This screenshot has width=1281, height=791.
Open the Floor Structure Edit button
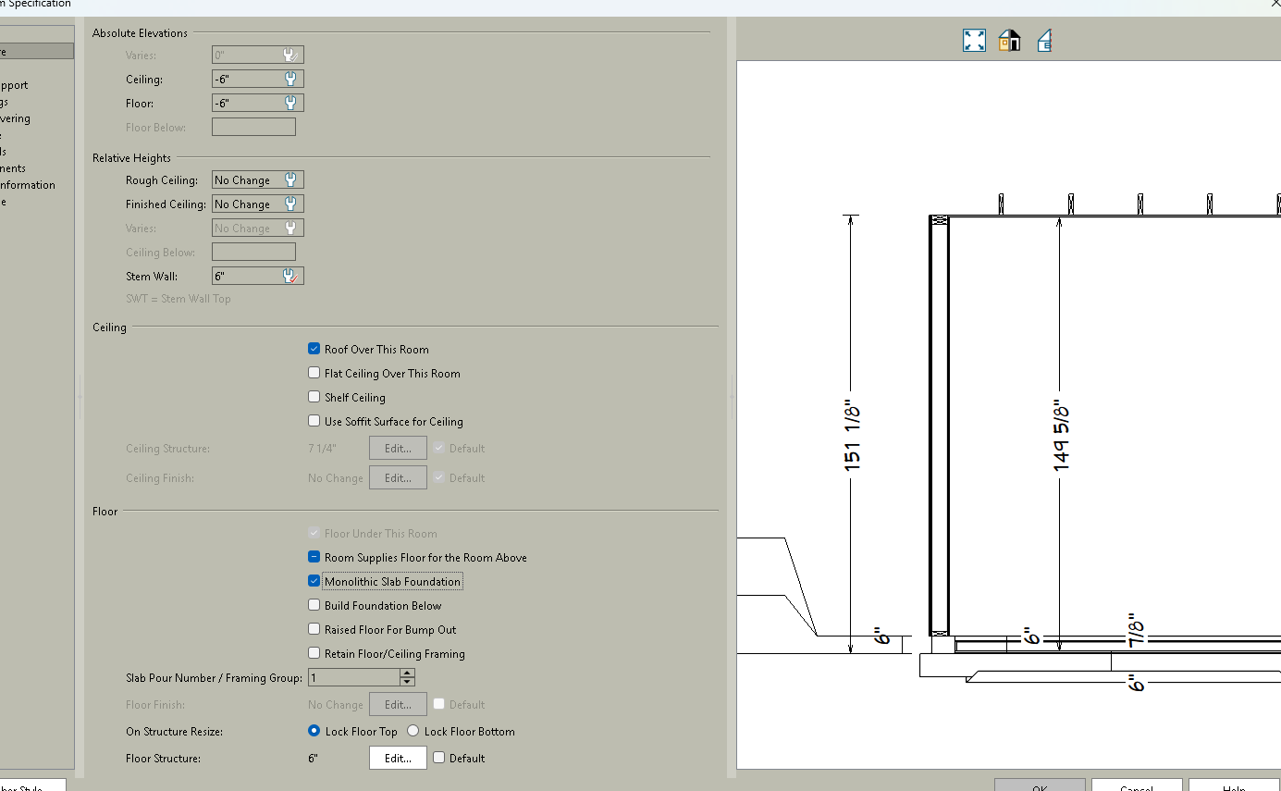(x=398, y=759)
